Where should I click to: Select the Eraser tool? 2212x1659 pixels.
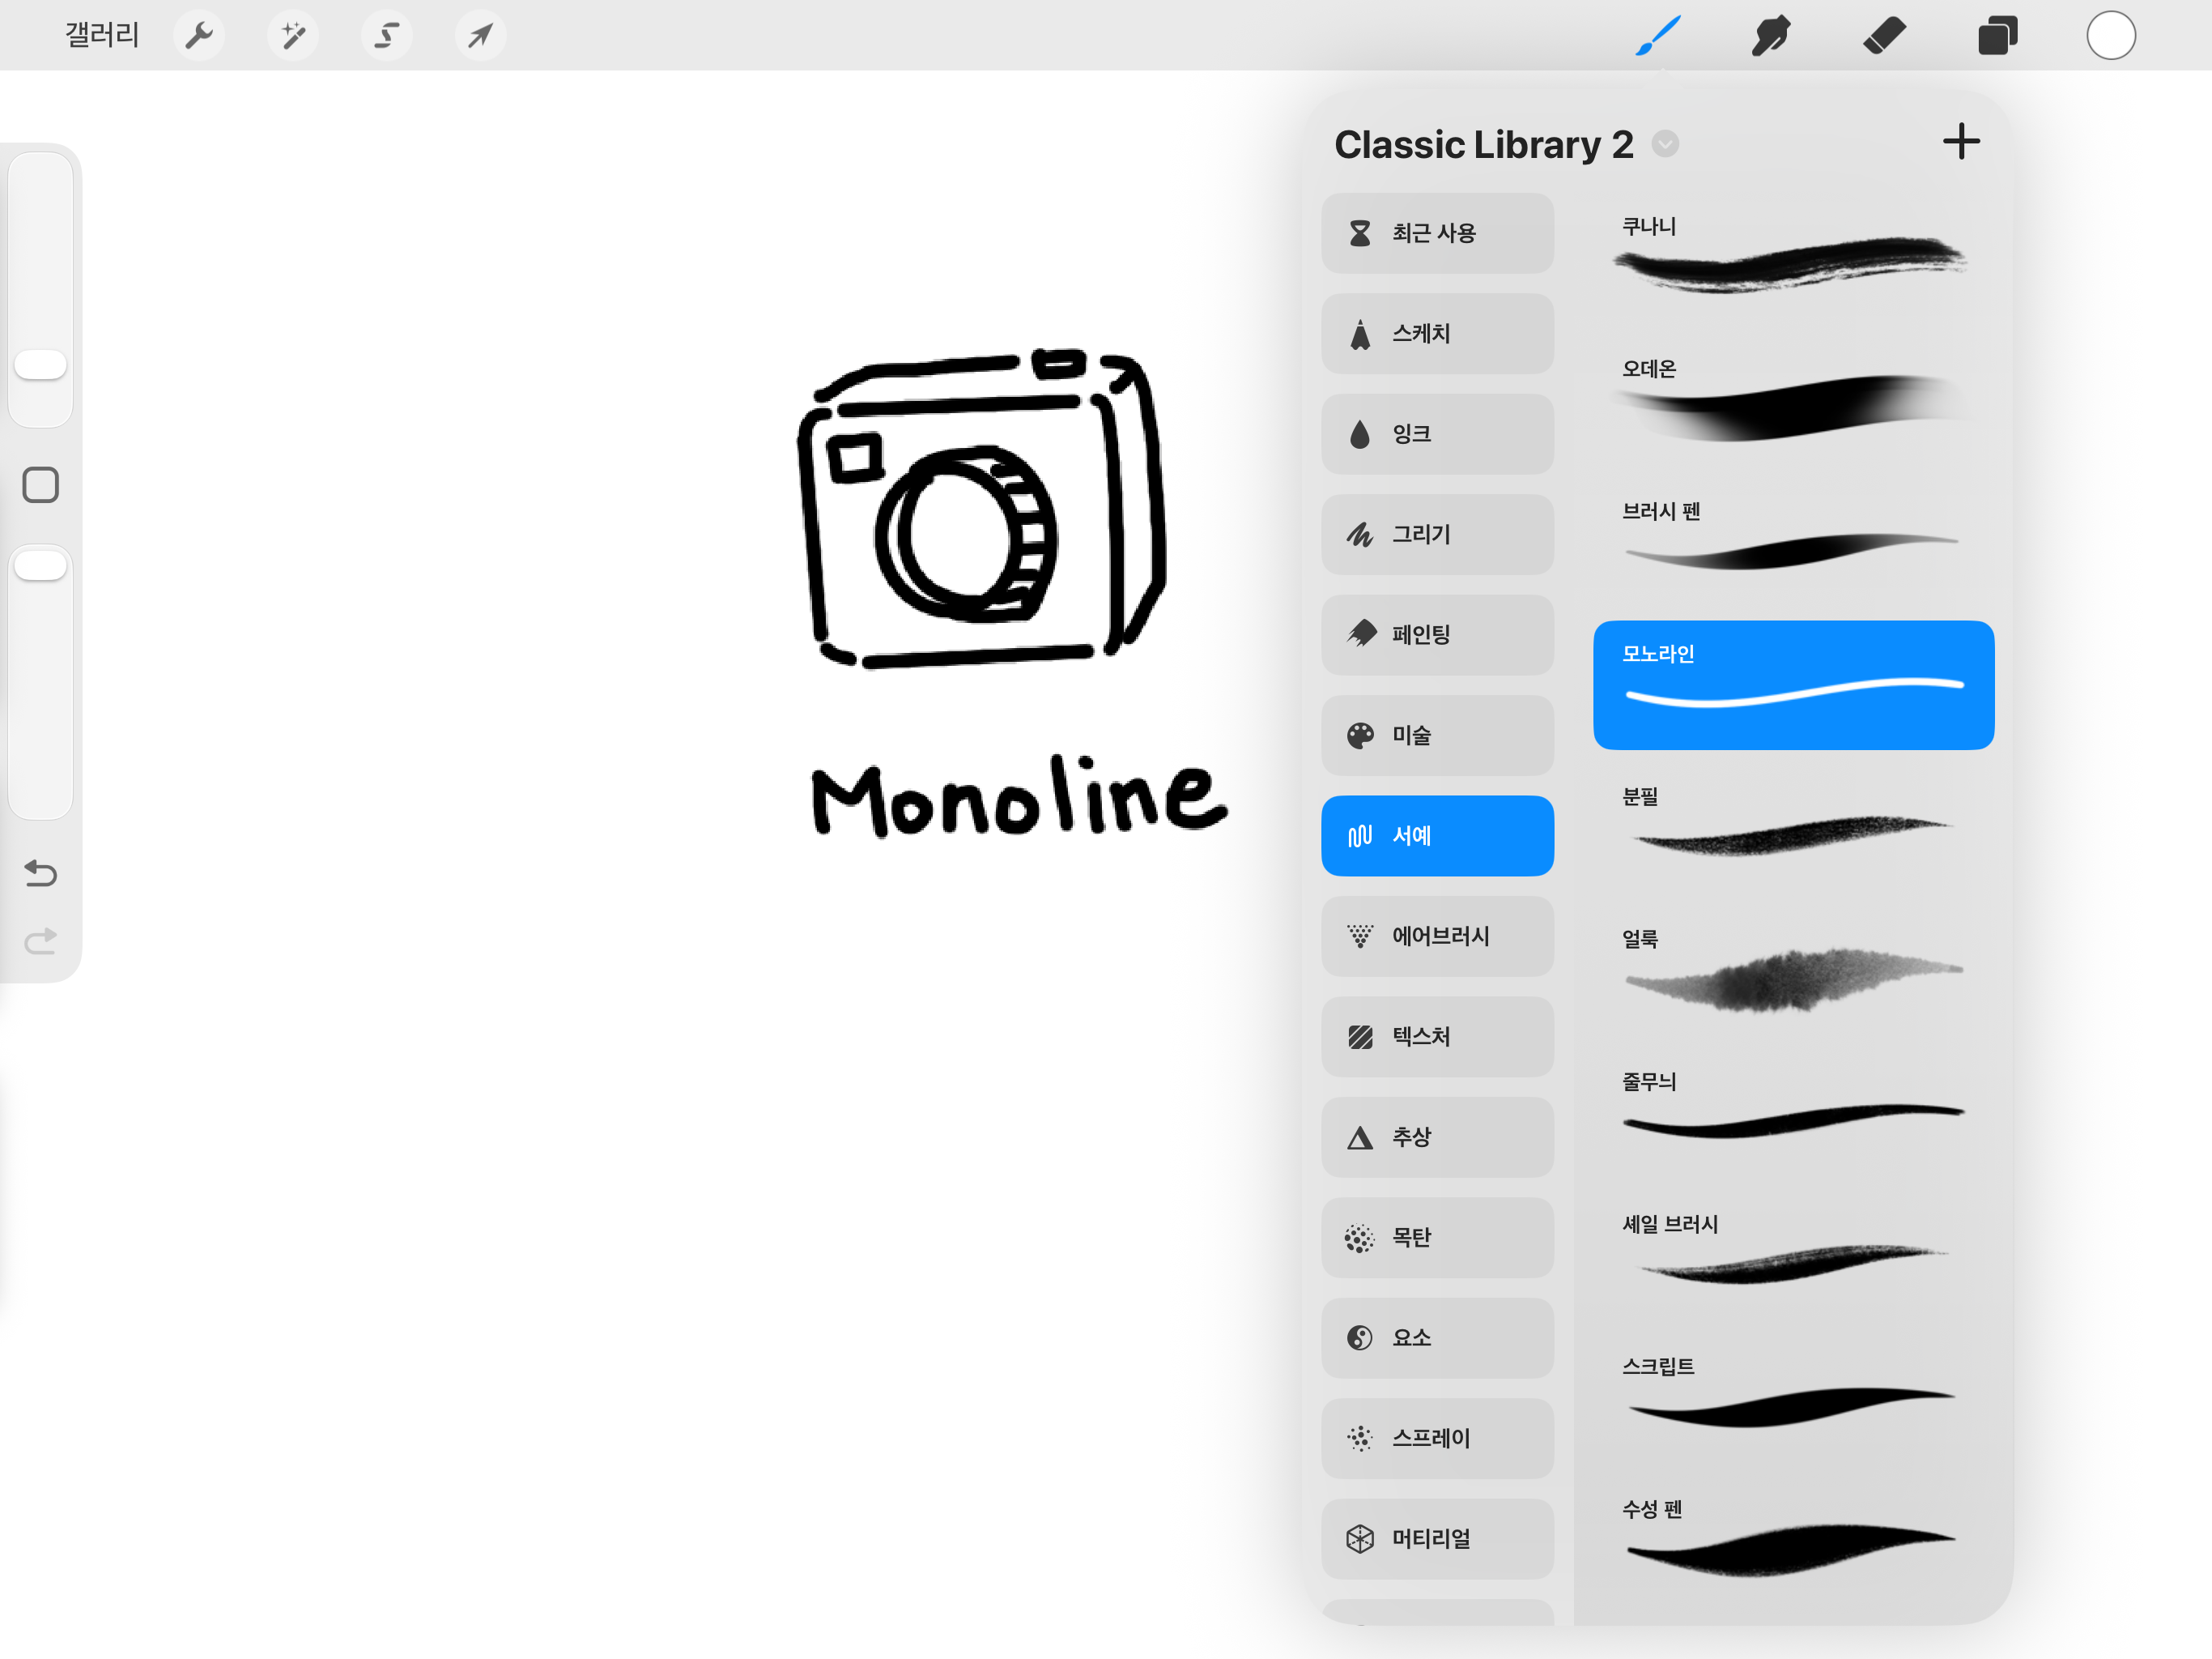[x=1884, y=36]
